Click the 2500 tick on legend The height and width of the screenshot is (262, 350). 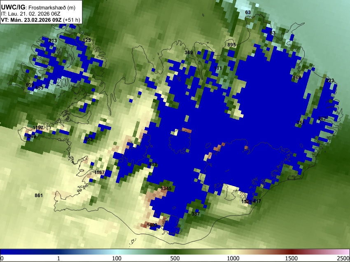click(343, 258)
